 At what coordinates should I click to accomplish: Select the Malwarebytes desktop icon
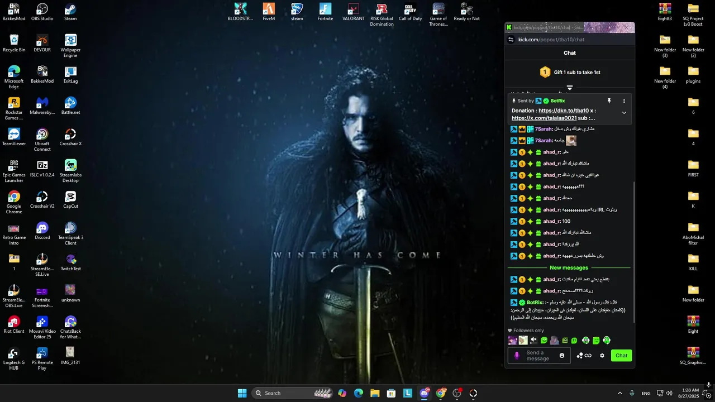click(x=42, y=106)
